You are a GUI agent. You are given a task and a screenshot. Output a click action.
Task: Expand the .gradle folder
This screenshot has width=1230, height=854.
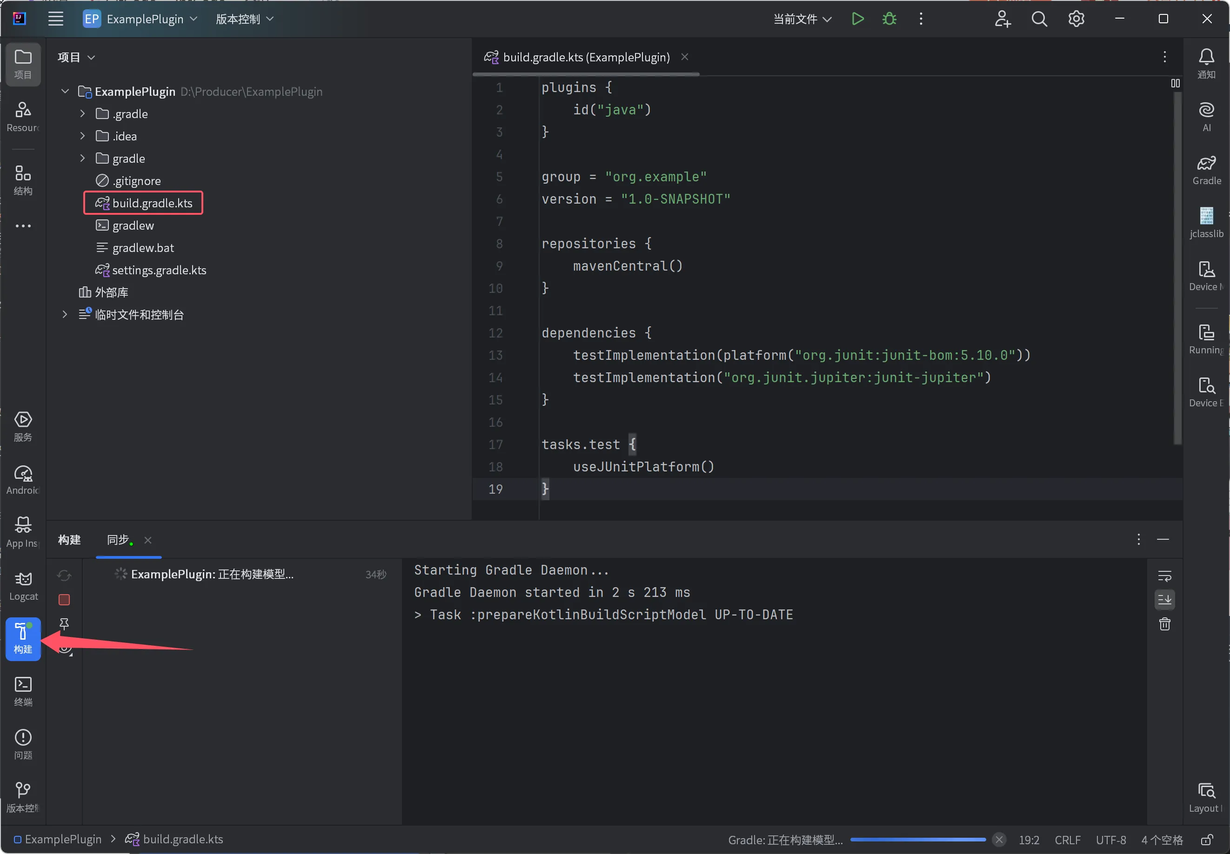[x=82, y=113]
